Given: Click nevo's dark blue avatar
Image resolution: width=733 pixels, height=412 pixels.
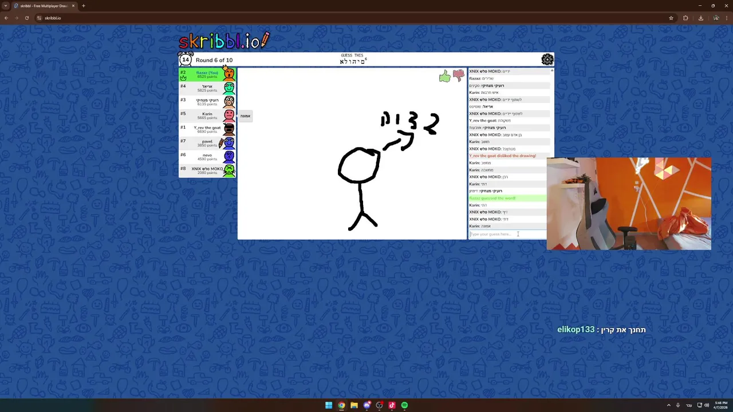Looking at the screenshot, I should 229,157.
